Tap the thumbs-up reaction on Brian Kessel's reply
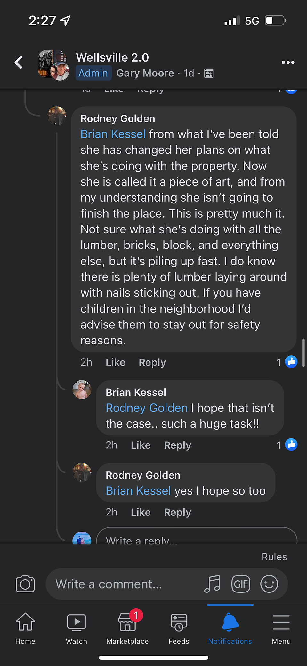The width and height of the screenshot is (307, 666). (x=291, y=445)
